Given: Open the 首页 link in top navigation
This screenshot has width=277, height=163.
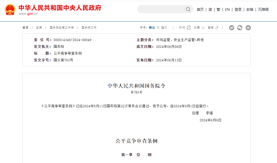Looking at the screenshot, I should tap(200, 9).
